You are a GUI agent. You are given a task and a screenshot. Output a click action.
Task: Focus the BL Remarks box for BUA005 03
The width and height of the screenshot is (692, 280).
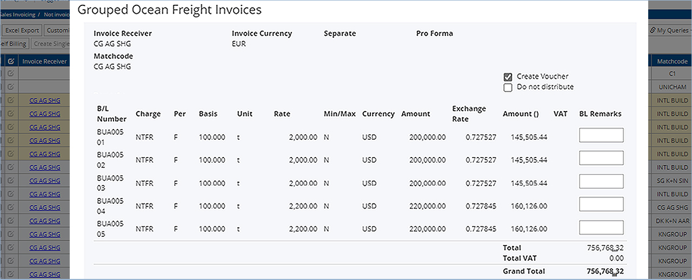pyautogui.click(x=601, y=181)
